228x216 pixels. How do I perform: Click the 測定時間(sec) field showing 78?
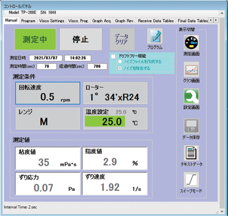[47, 66]
